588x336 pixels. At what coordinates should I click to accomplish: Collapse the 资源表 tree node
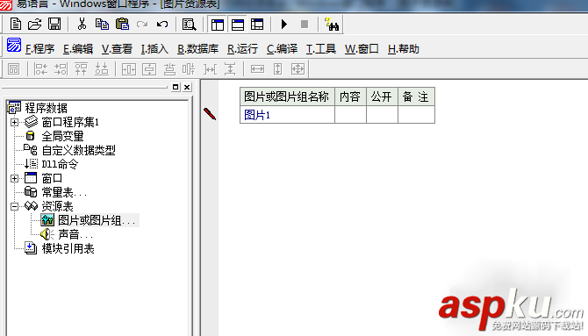pyautogui.click(x=14, y=207)
